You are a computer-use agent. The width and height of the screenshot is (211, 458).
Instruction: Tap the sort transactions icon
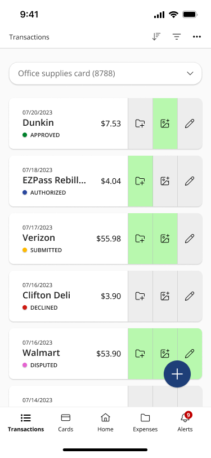[156, 37]
